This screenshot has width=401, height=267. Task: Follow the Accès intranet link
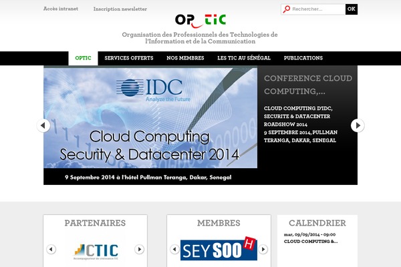click(x=61, y=9)
